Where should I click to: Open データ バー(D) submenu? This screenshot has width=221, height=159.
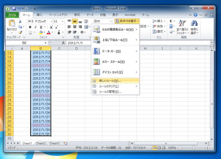click(115, 51)
